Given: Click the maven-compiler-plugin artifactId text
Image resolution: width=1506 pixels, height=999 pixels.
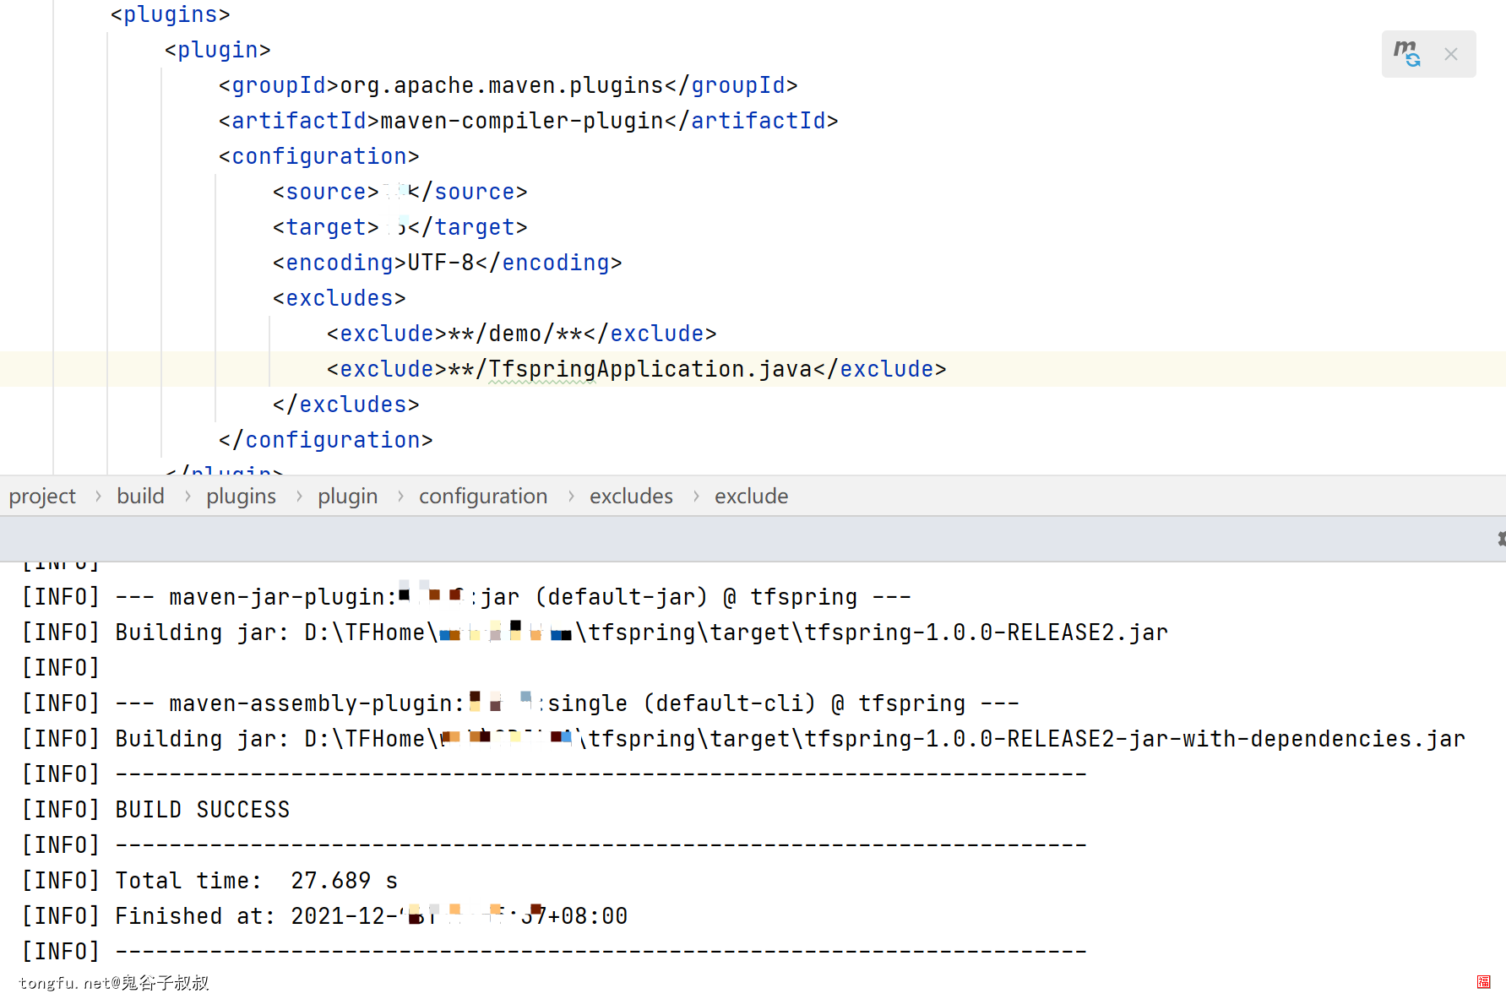Looking at the screenshot, I should [522, 121].
